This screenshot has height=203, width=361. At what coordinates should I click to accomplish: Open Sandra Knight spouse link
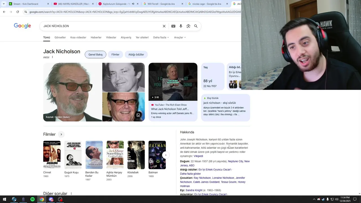(x=194, y=190)
